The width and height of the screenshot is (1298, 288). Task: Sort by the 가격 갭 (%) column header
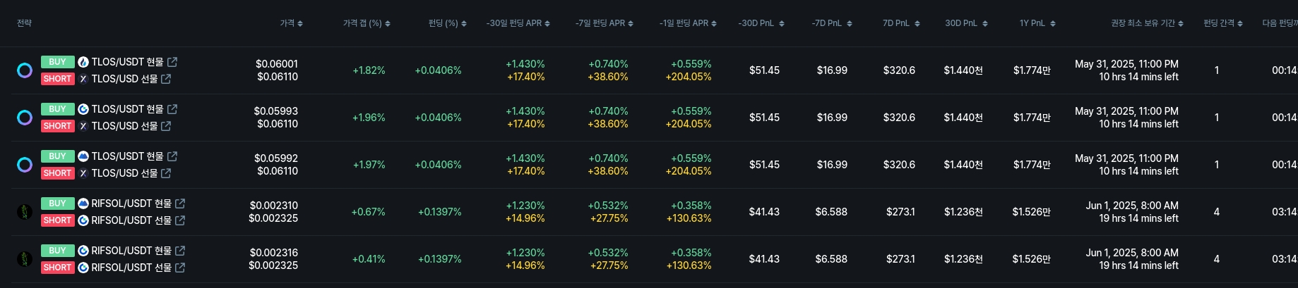point(362,23)
